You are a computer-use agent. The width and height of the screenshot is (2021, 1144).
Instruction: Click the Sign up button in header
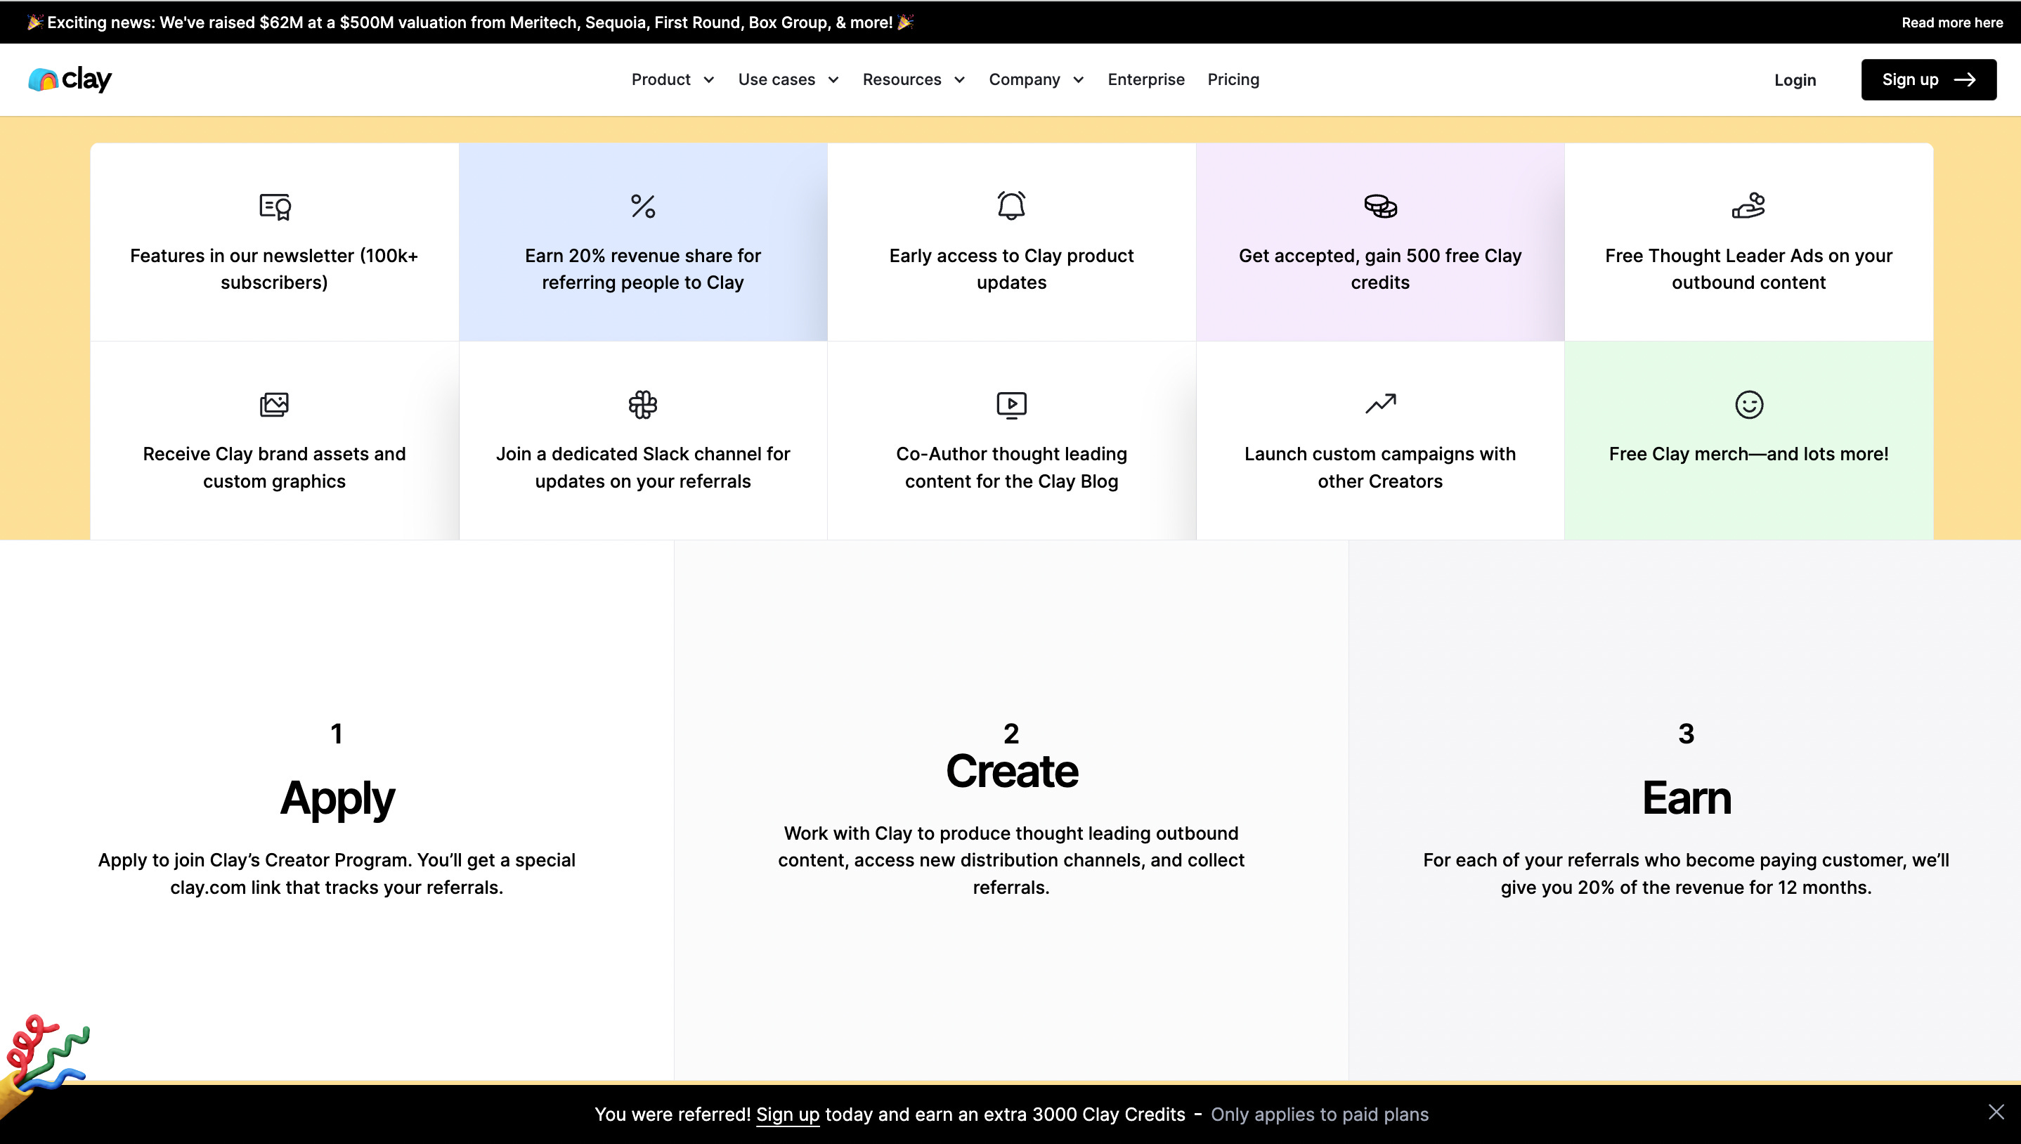(x=1928, y=79)
